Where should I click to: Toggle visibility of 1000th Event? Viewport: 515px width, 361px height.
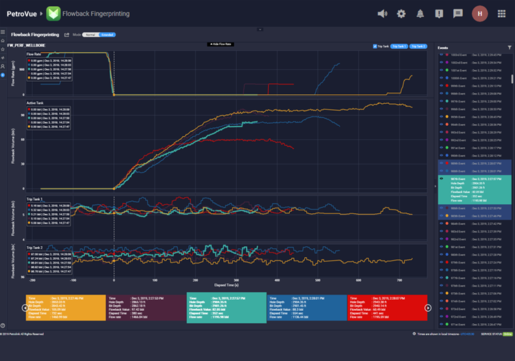[x=442, y=78]
